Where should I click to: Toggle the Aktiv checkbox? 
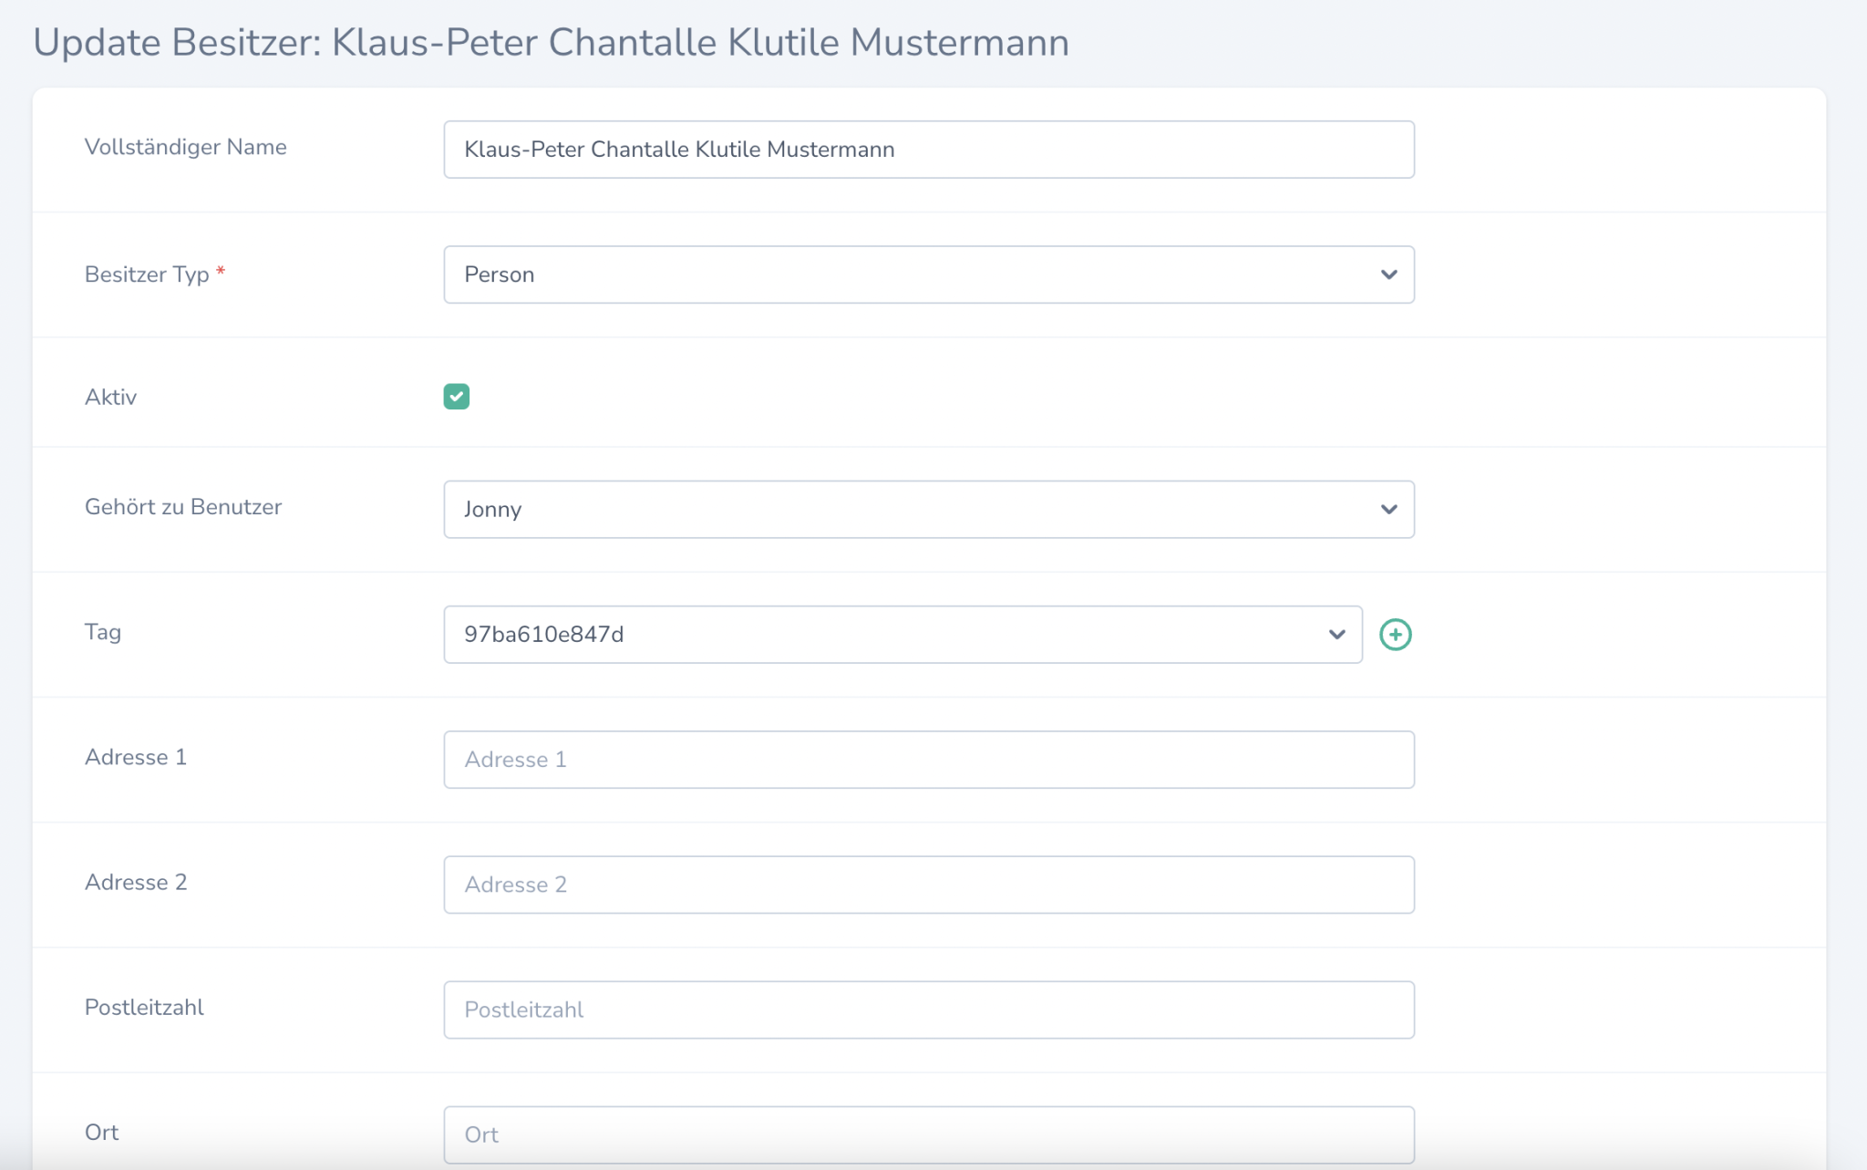pyautogui.click(x=457, y=397)
